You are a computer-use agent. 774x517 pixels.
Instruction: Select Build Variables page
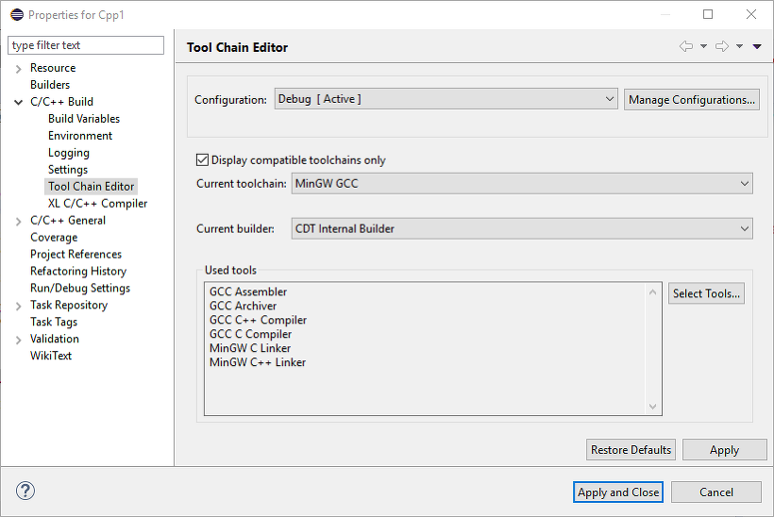84,119
